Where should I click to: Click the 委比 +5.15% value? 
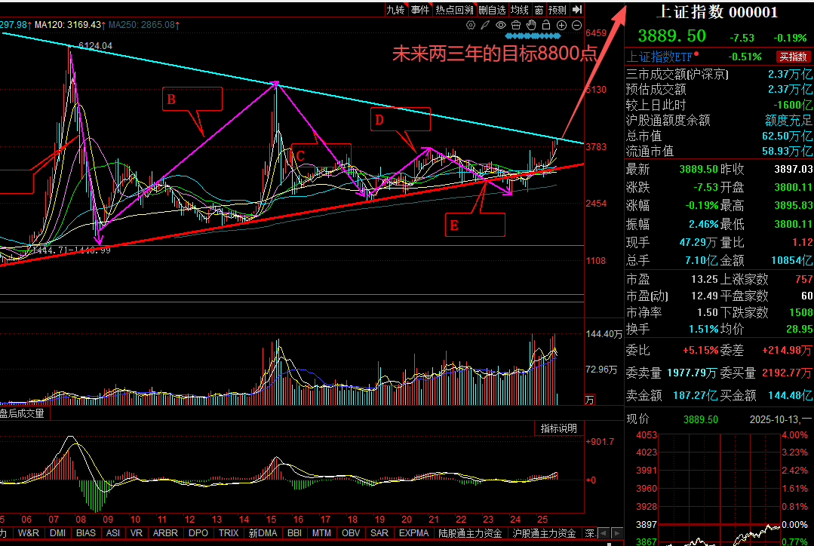click(x=700, y=351)
